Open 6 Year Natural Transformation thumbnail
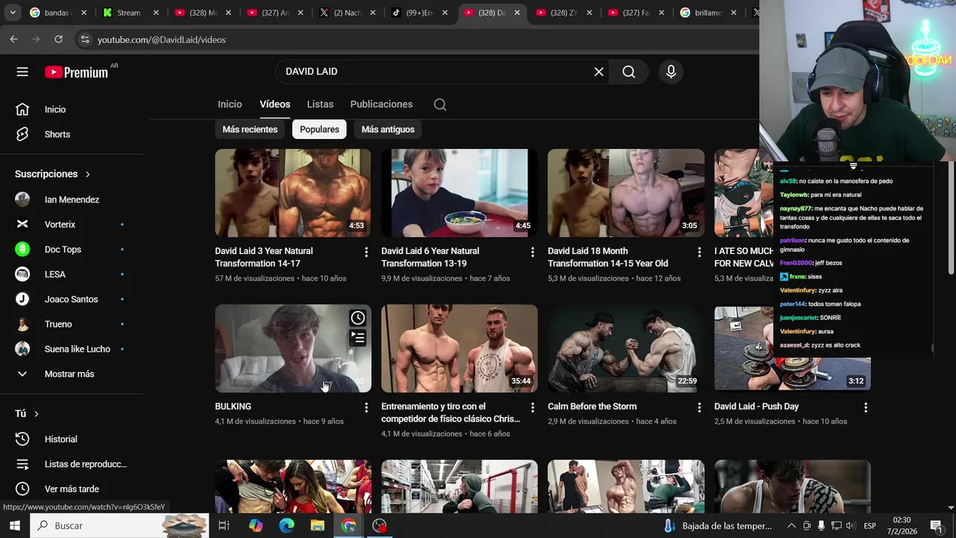This screenshot has width=956, height=538. (459, 193)
